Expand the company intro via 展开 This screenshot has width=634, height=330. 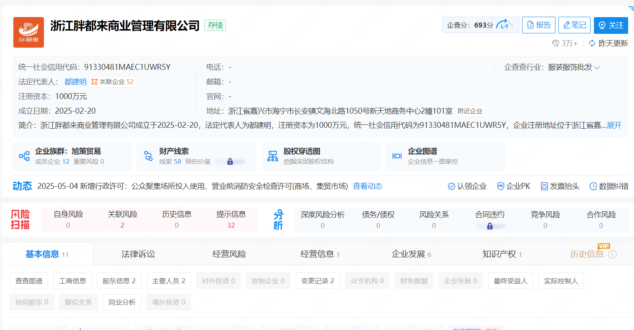click(x=614, y=125)
